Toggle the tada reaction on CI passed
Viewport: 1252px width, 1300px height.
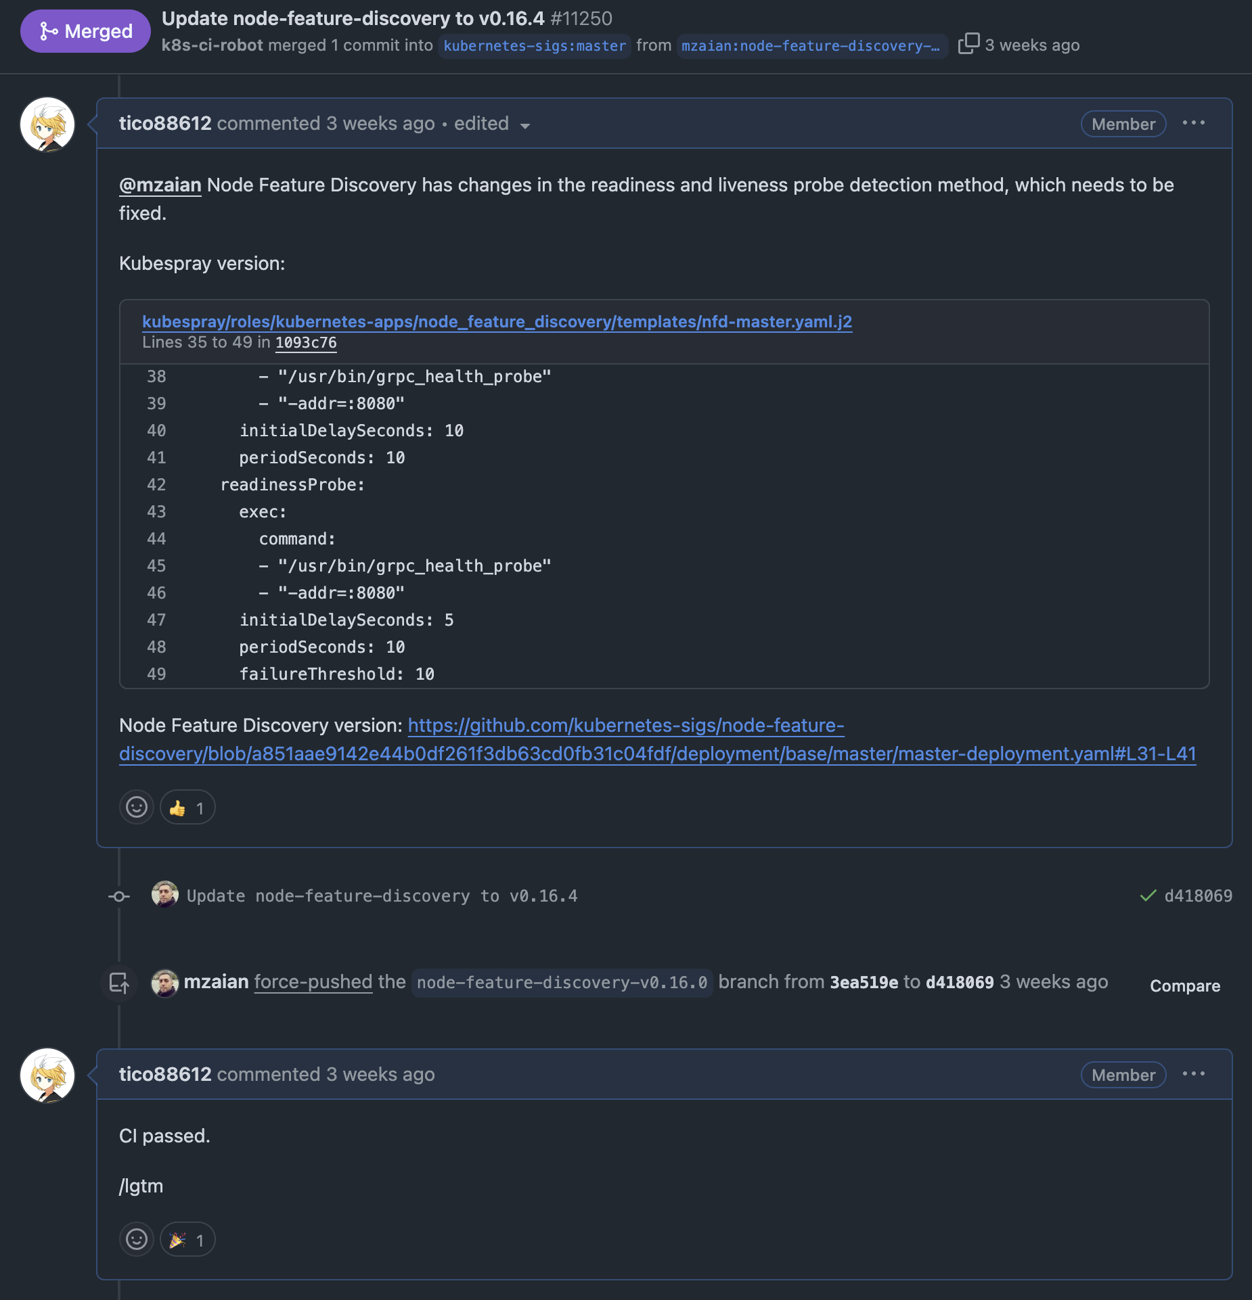pos(187,1240)
